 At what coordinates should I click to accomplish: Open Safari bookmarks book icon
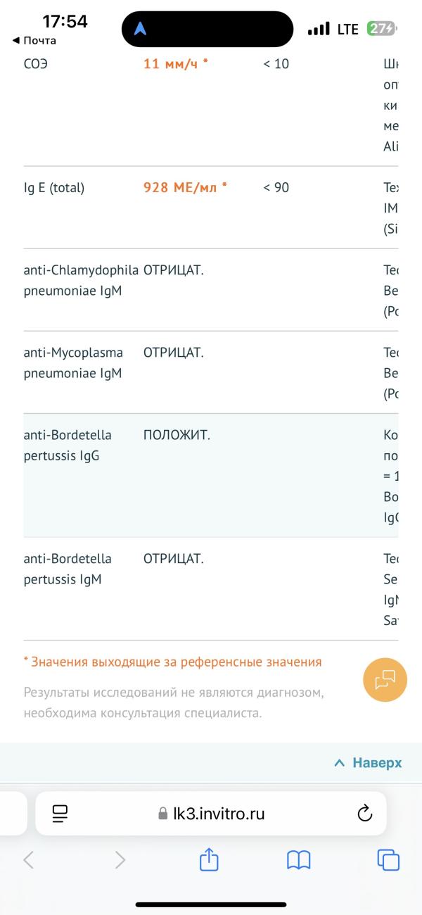coord(299,859)
